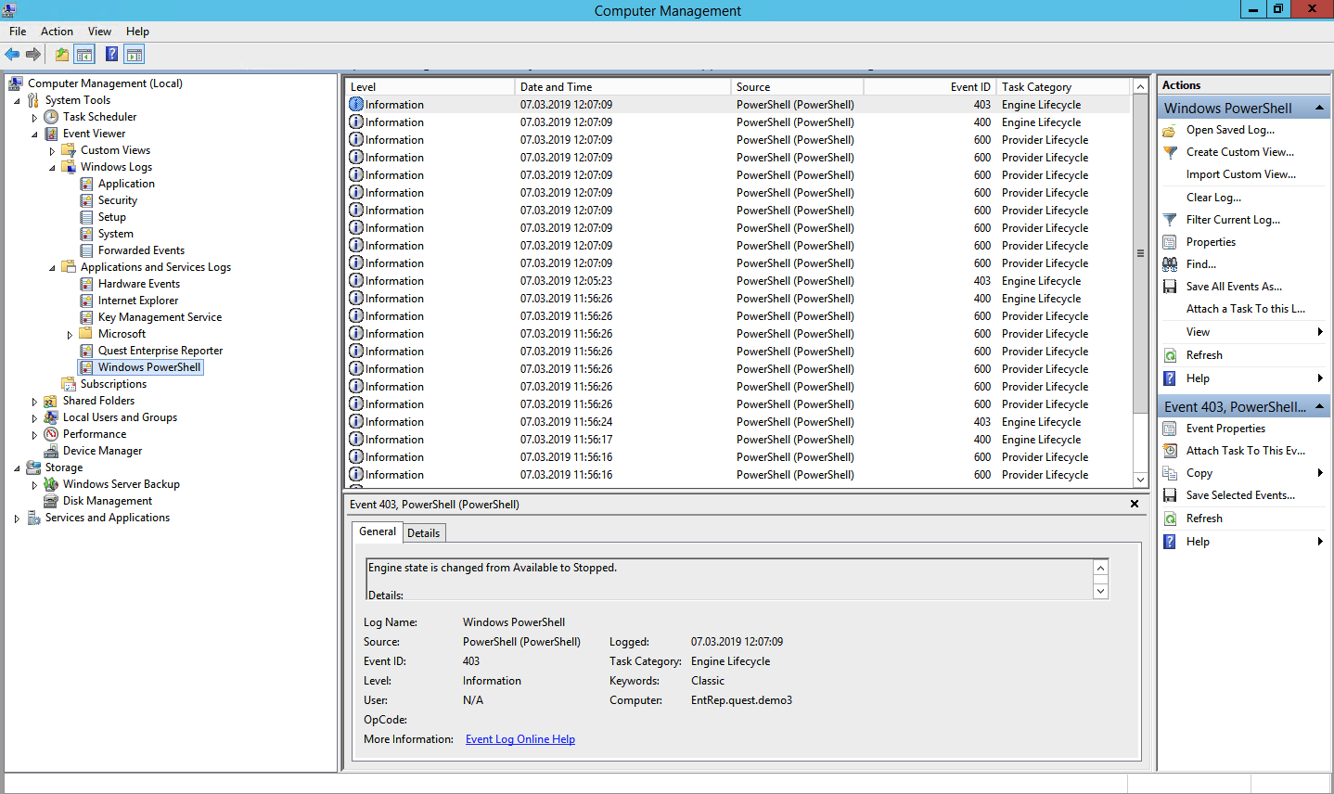Click Attach a Task To this Log action
1334x794 pixels.
pyautogui.click(x=1246, y=309)
